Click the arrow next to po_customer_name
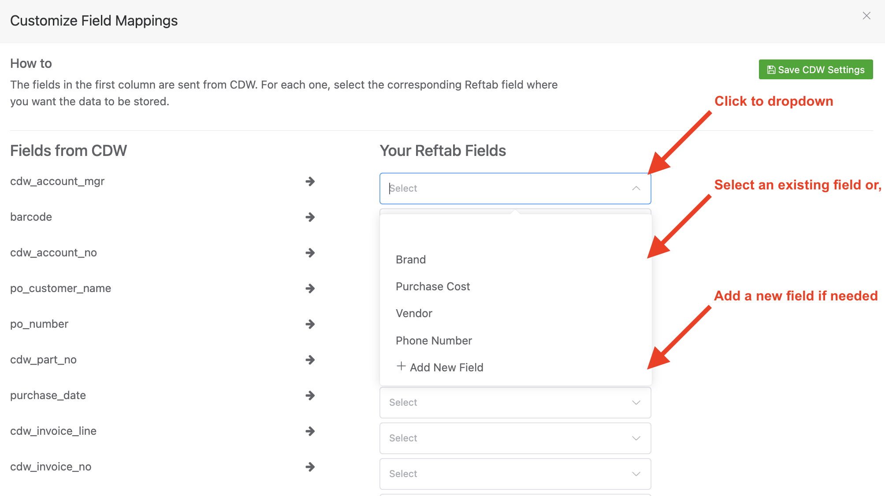This screenshot has height=496, width=885. click(310, 289)
